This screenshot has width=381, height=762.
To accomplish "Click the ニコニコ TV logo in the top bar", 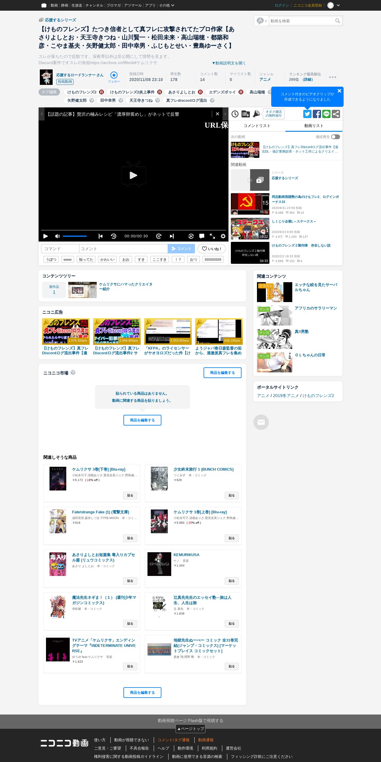I will [x=44, y=5].
